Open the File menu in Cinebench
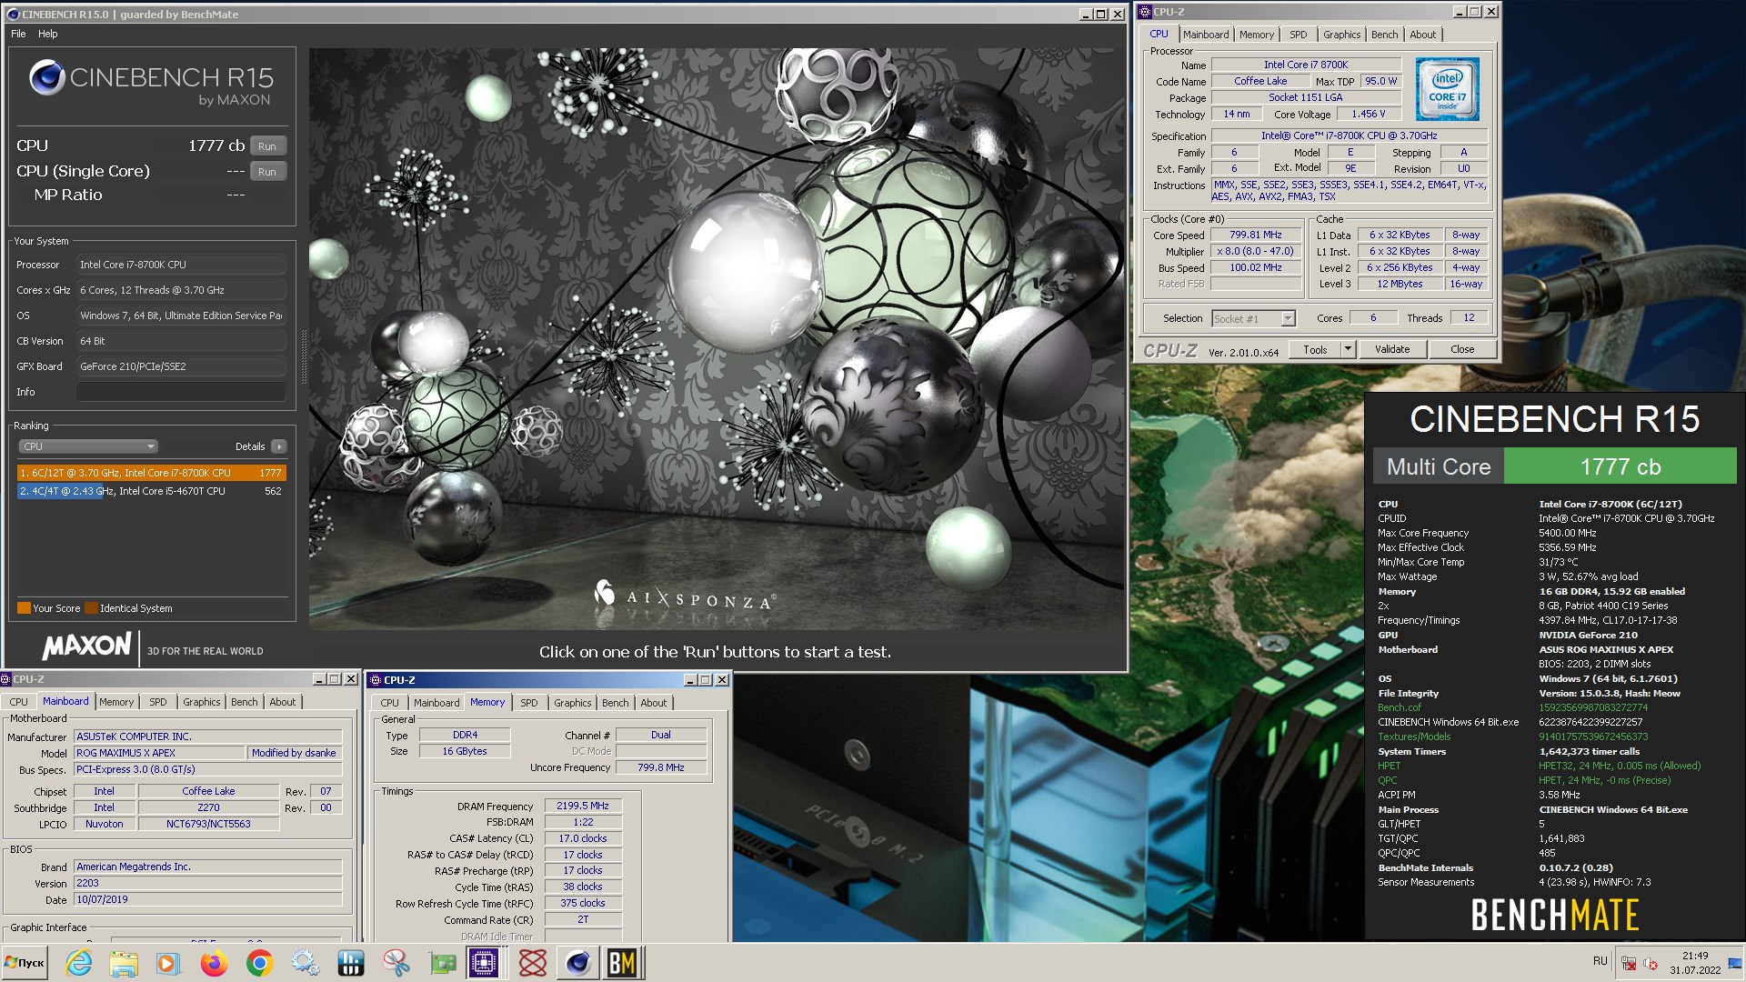 tap(18, 34)
